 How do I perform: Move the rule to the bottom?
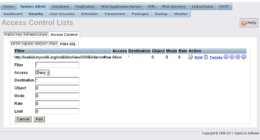(244, 57)
